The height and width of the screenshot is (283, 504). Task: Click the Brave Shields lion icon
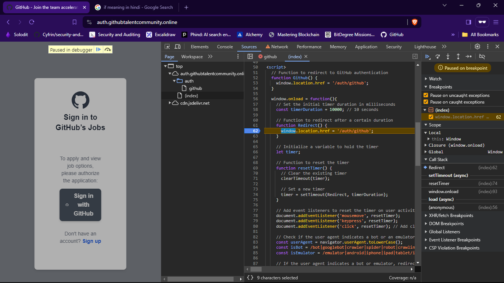415,22
